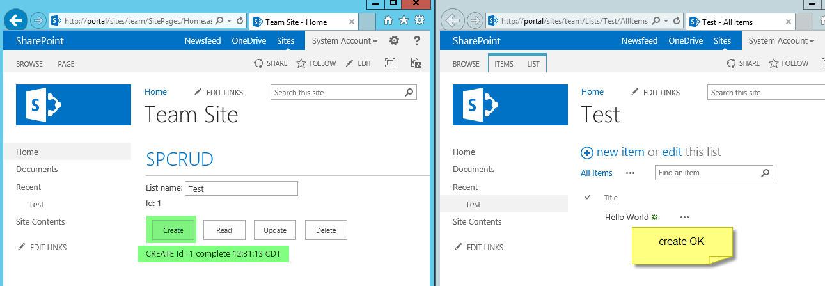Viewport: 825px width, 286px height.
Task: Click the plus new item icon
Action: [587, 152]
